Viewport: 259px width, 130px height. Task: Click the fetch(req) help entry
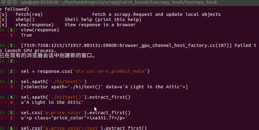coord(29,14)
